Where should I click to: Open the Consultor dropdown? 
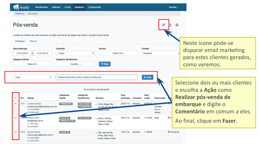pyautogui.click(x=75, y=53)
